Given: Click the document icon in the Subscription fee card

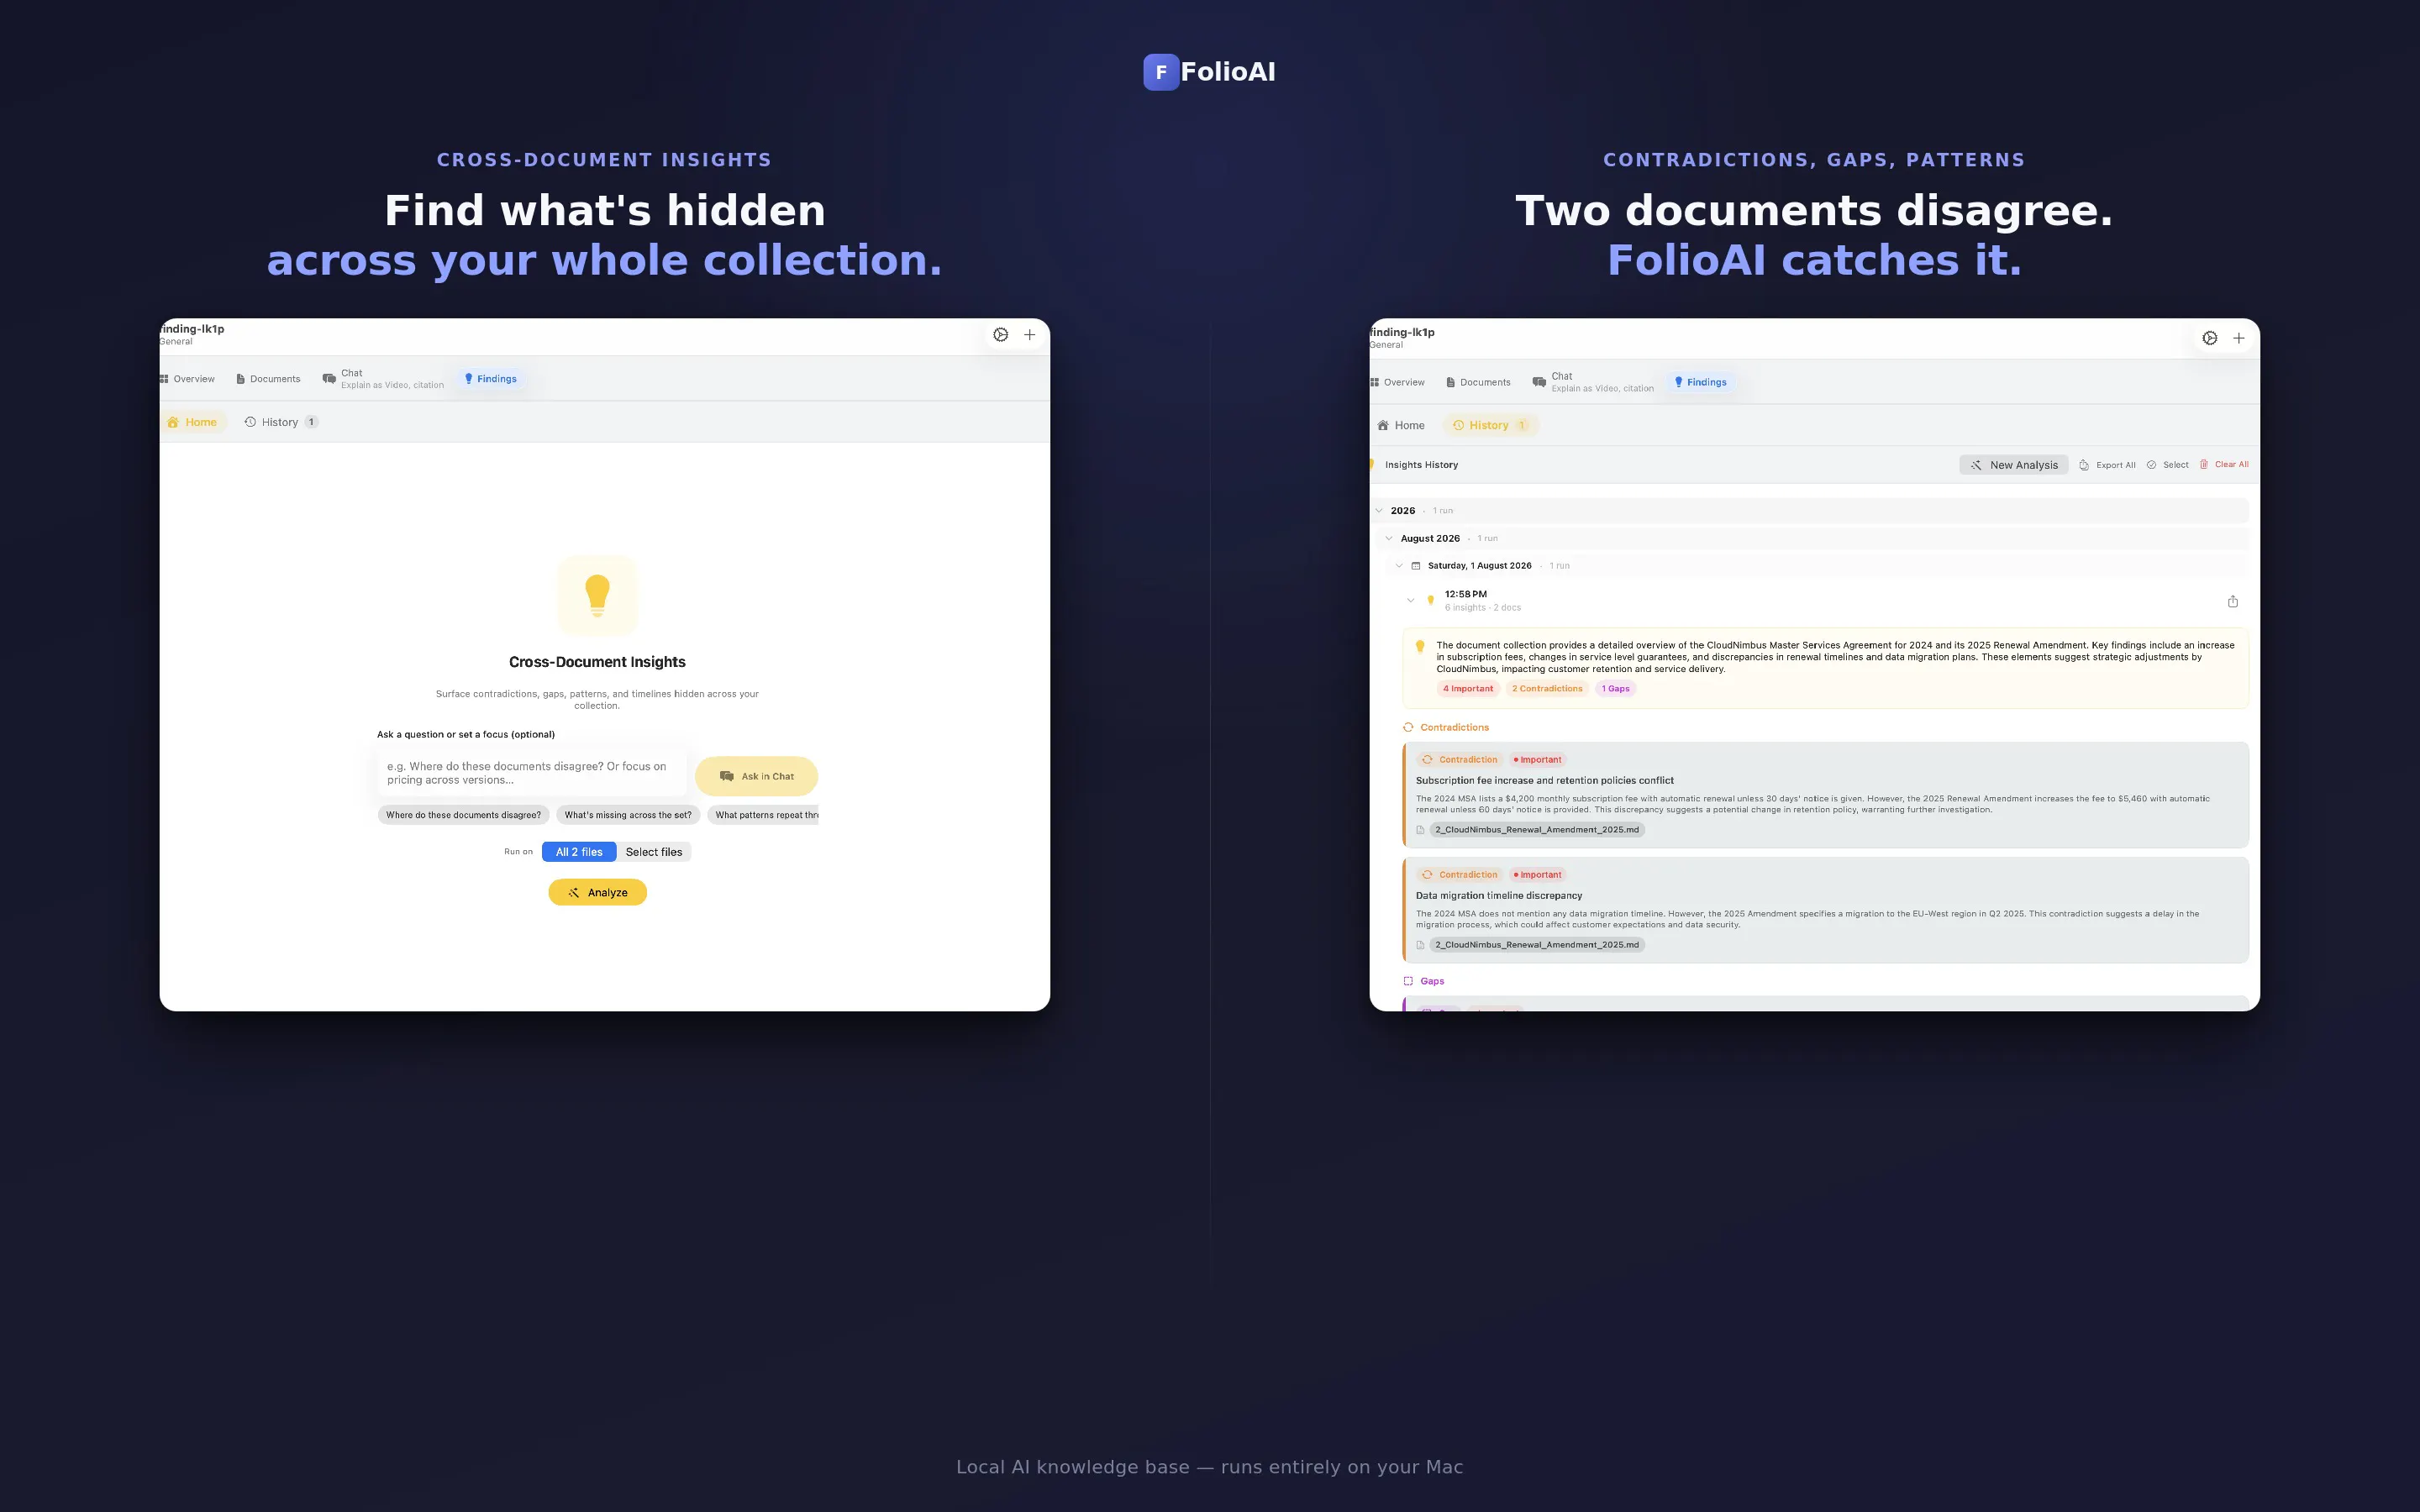Looking at the screenshot, I should coord(1420,830).
